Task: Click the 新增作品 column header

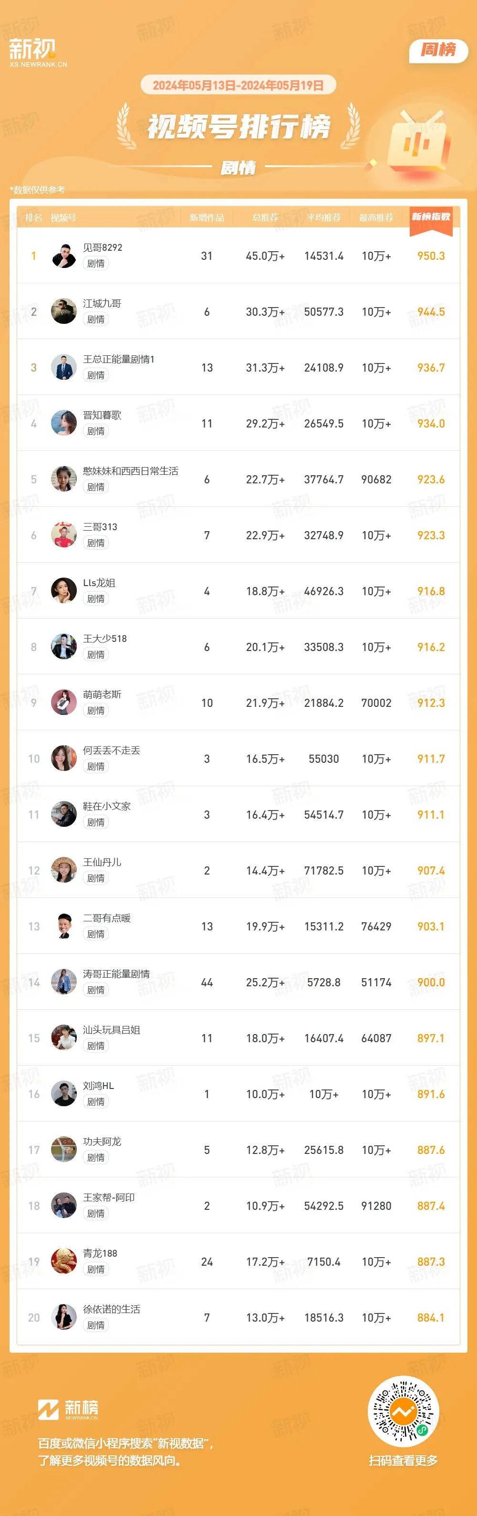Action: click(207, 218)
